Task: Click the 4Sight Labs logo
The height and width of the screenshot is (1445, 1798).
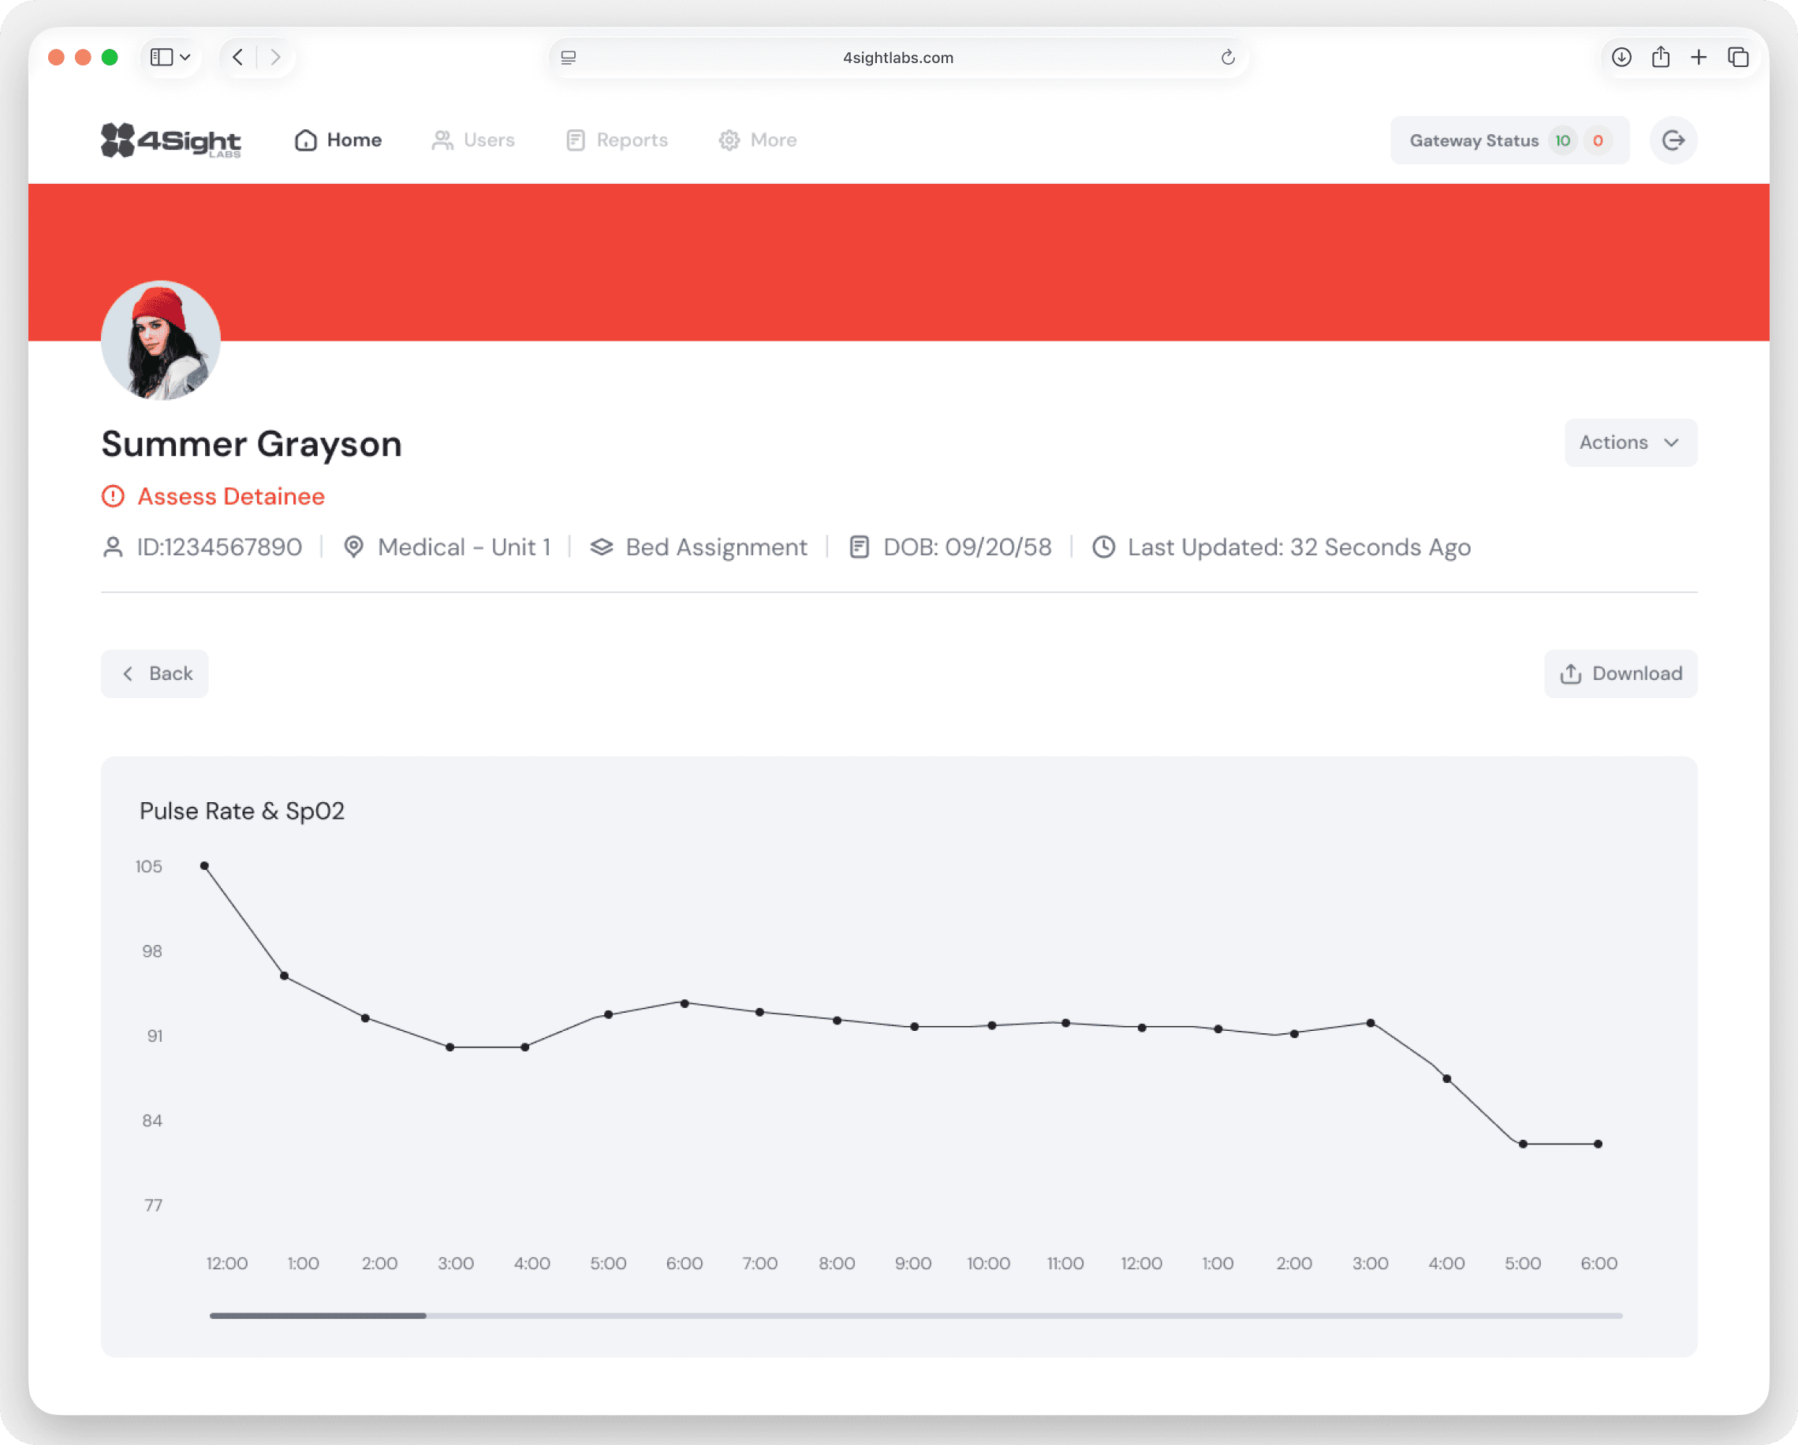Action: (x=171, y=140)
